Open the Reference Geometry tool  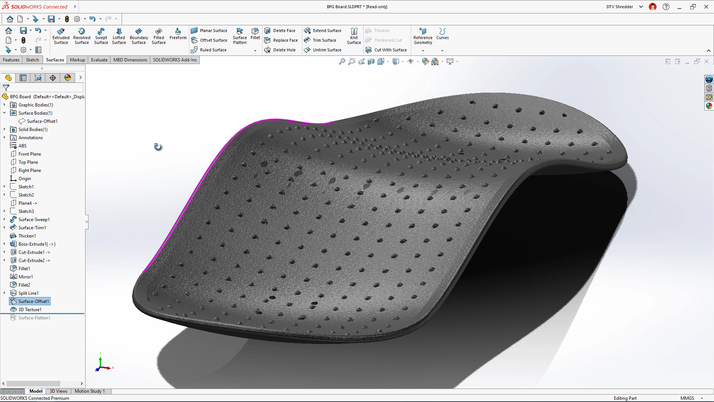point(422,36)
